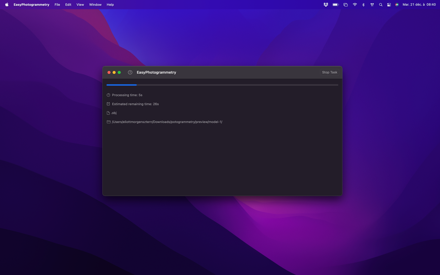Viewport: 440px width, 275px height.
Task: Click the question mark help icon
Action: 130,73
